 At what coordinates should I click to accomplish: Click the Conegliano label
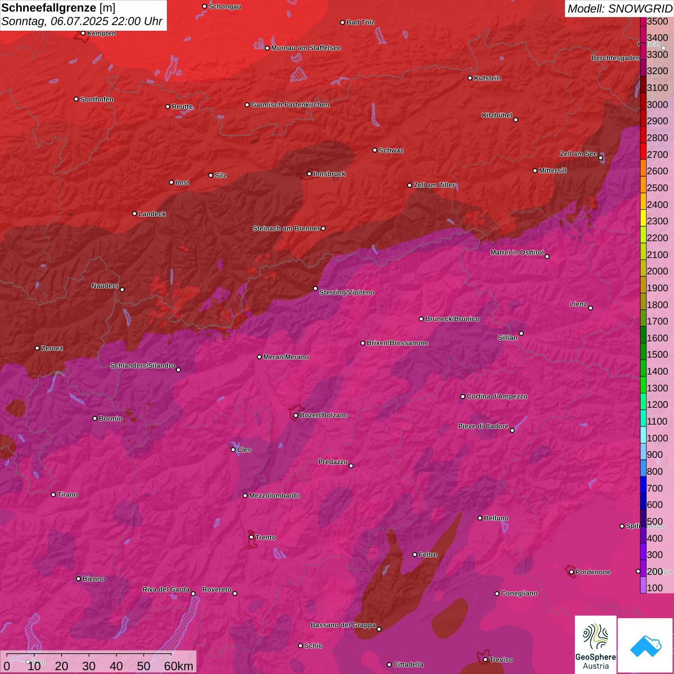click(519, 593)
